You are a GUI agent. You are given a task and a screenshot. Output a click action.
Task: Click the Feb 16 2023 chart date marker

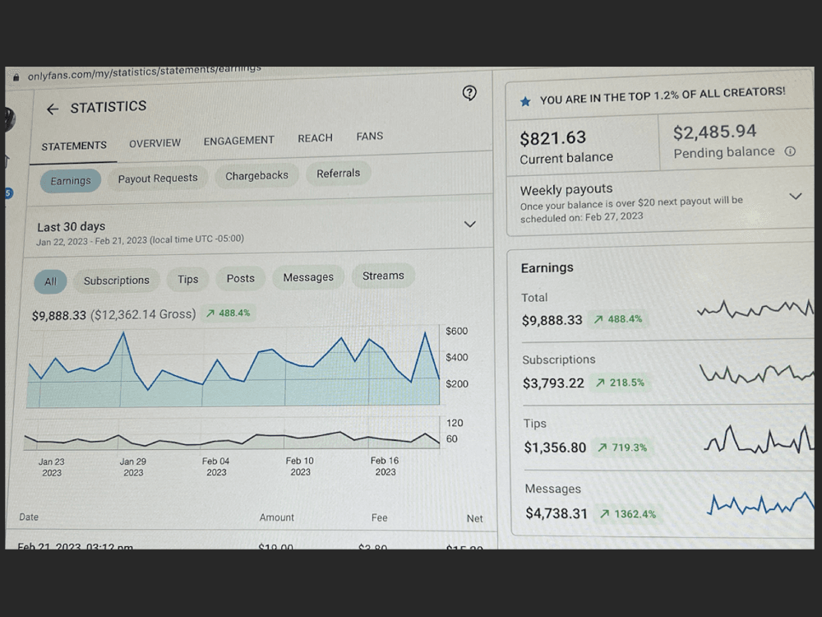(385, 466)
